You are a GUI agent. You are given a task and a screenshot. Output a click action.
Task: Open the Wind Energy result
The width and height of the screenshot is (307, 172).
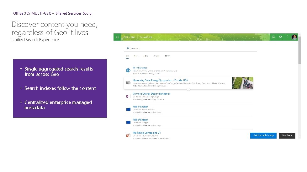[140, 68]
